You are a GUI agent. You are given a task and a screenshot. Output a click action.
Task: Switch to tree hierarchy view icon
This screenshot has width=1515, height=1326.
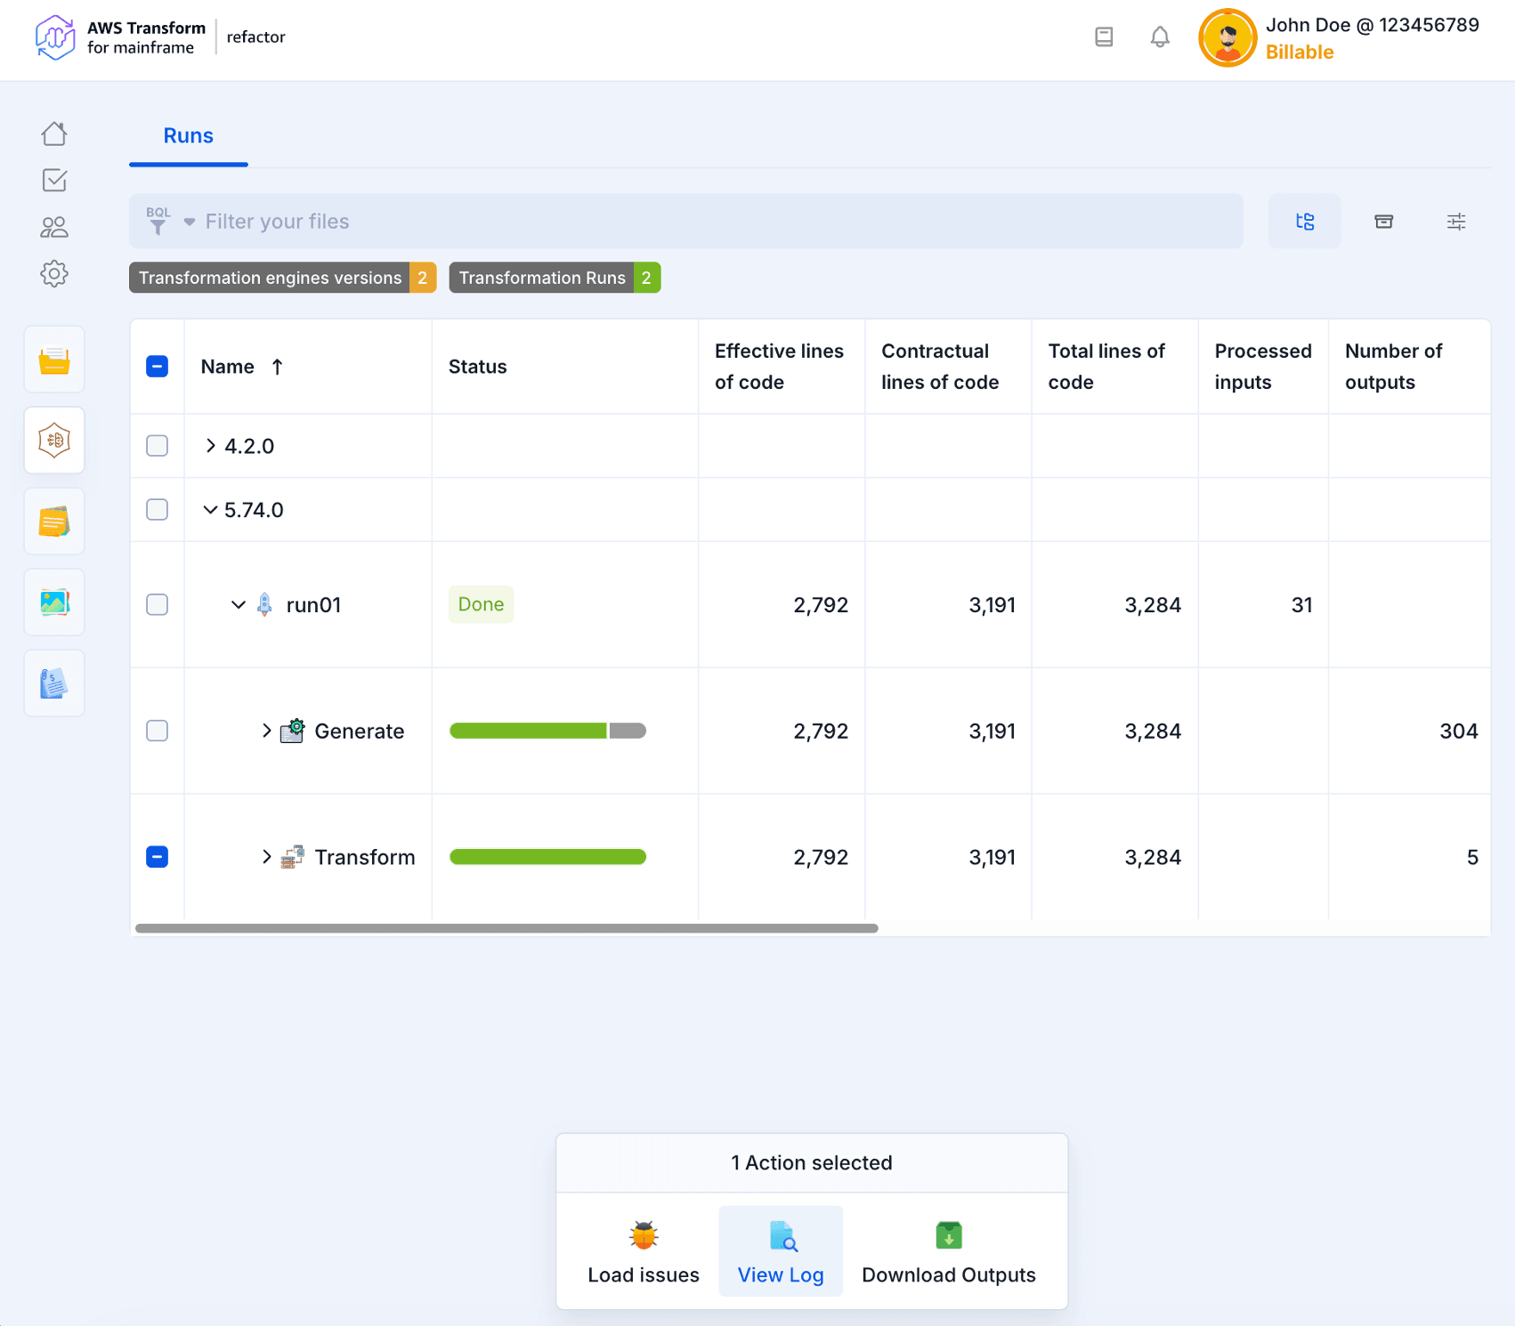(1304, 222)
